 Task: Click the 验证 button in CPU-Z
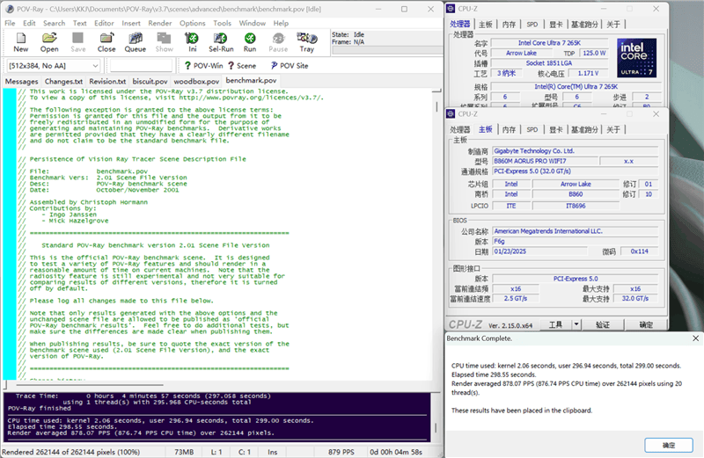tap(603, 324)
